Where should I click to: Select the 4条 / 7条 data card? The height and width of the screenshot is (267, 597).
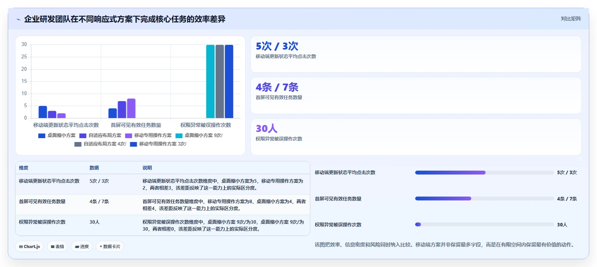(x=416, y=96)
